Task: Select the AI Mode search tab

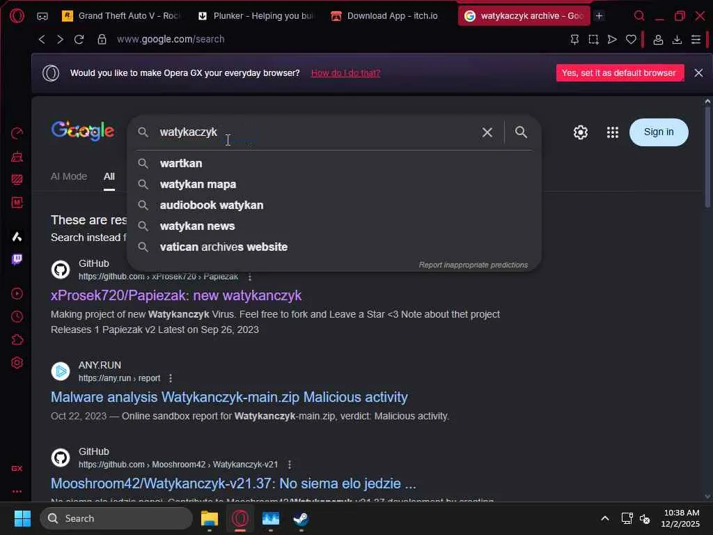Action: [69, 176]
